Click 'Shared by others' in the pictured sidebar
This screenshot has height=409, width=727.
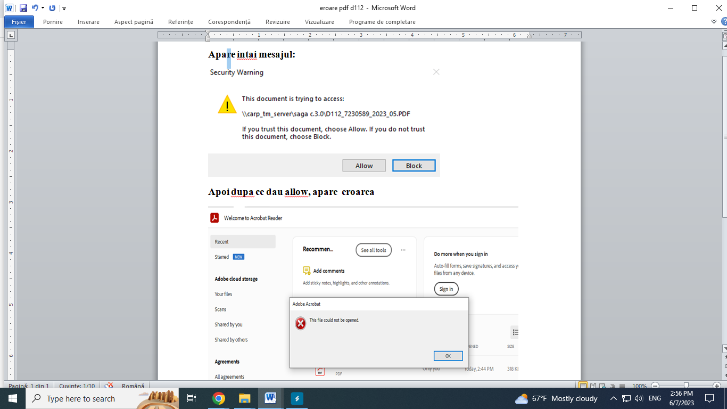(231, 340)
